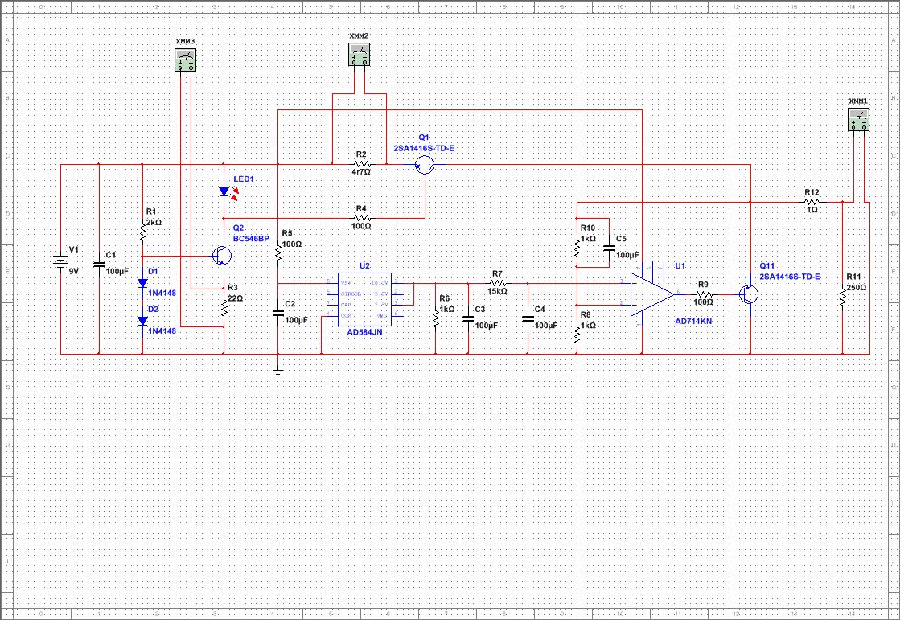The image size is (900, 620).
Task: Select the R11 250Ω resistor
Action: tap(842, 298)
